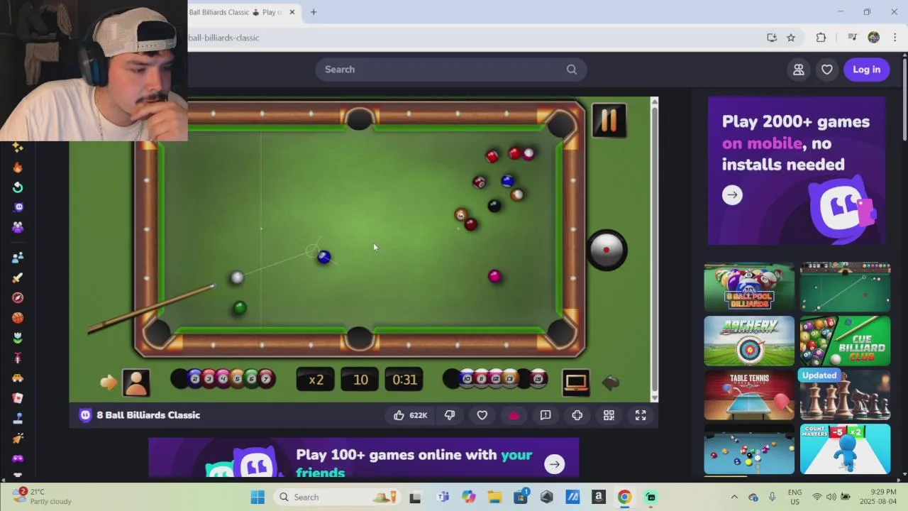Open the New games sparkle sidebar icon
This screenshot has width=908, height=511.
[x=18, y=148]
